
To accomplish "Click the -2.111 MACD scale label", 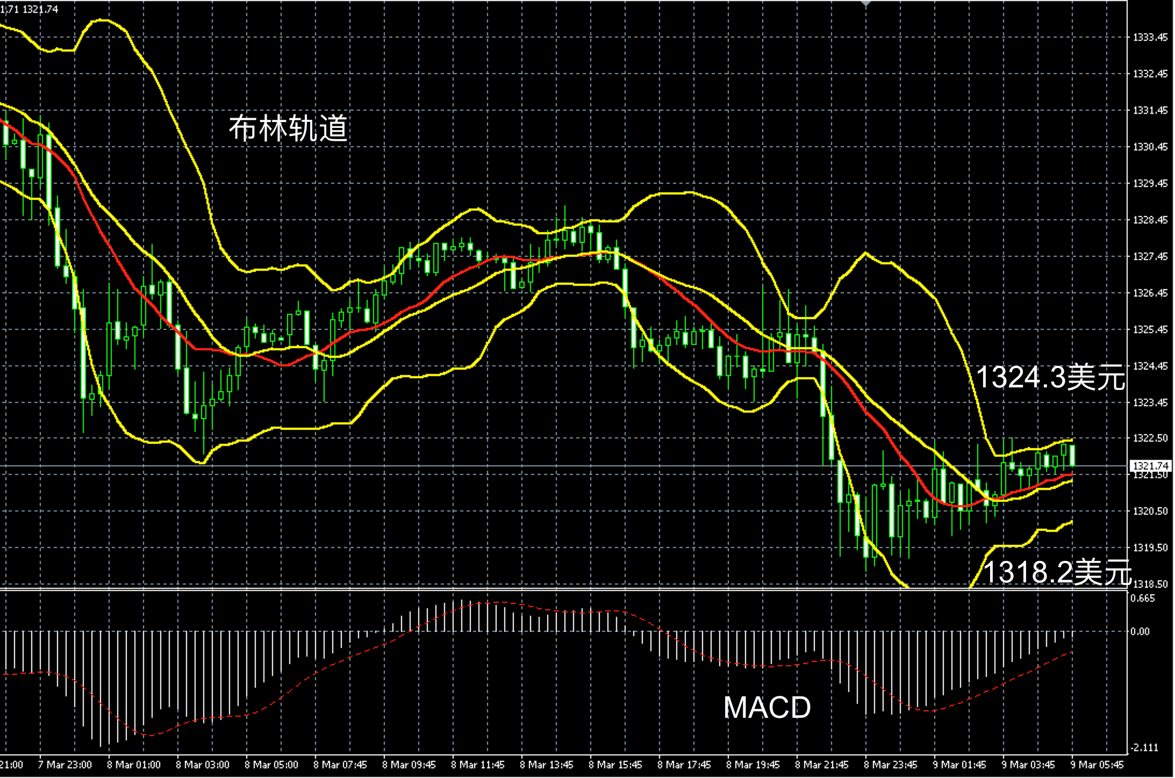I will click(x=1144, y=748).
